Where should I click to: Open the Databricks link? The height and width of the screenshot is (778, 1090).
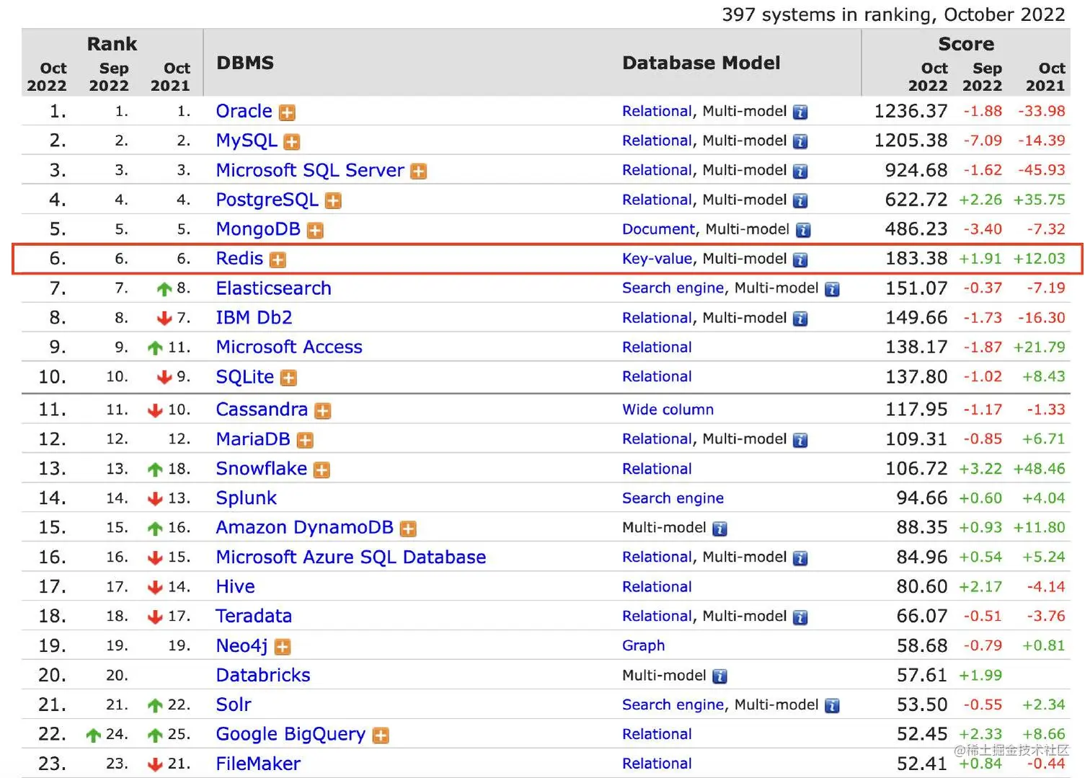tap(263, 676)
